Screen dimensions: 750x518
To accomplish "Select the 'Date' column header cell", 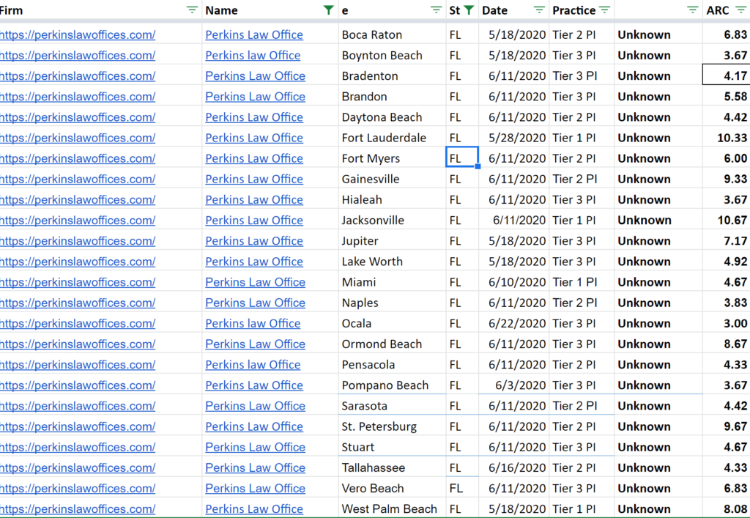I will pos(514,10).
